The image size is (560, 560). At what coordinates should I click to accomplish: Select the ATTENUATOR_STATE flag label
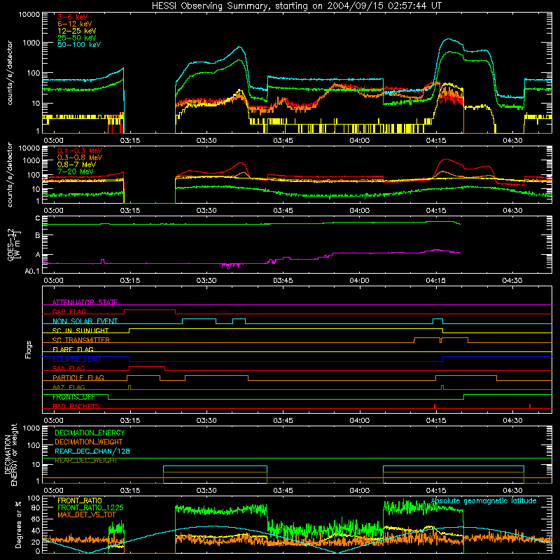click(x=85, y=302)
